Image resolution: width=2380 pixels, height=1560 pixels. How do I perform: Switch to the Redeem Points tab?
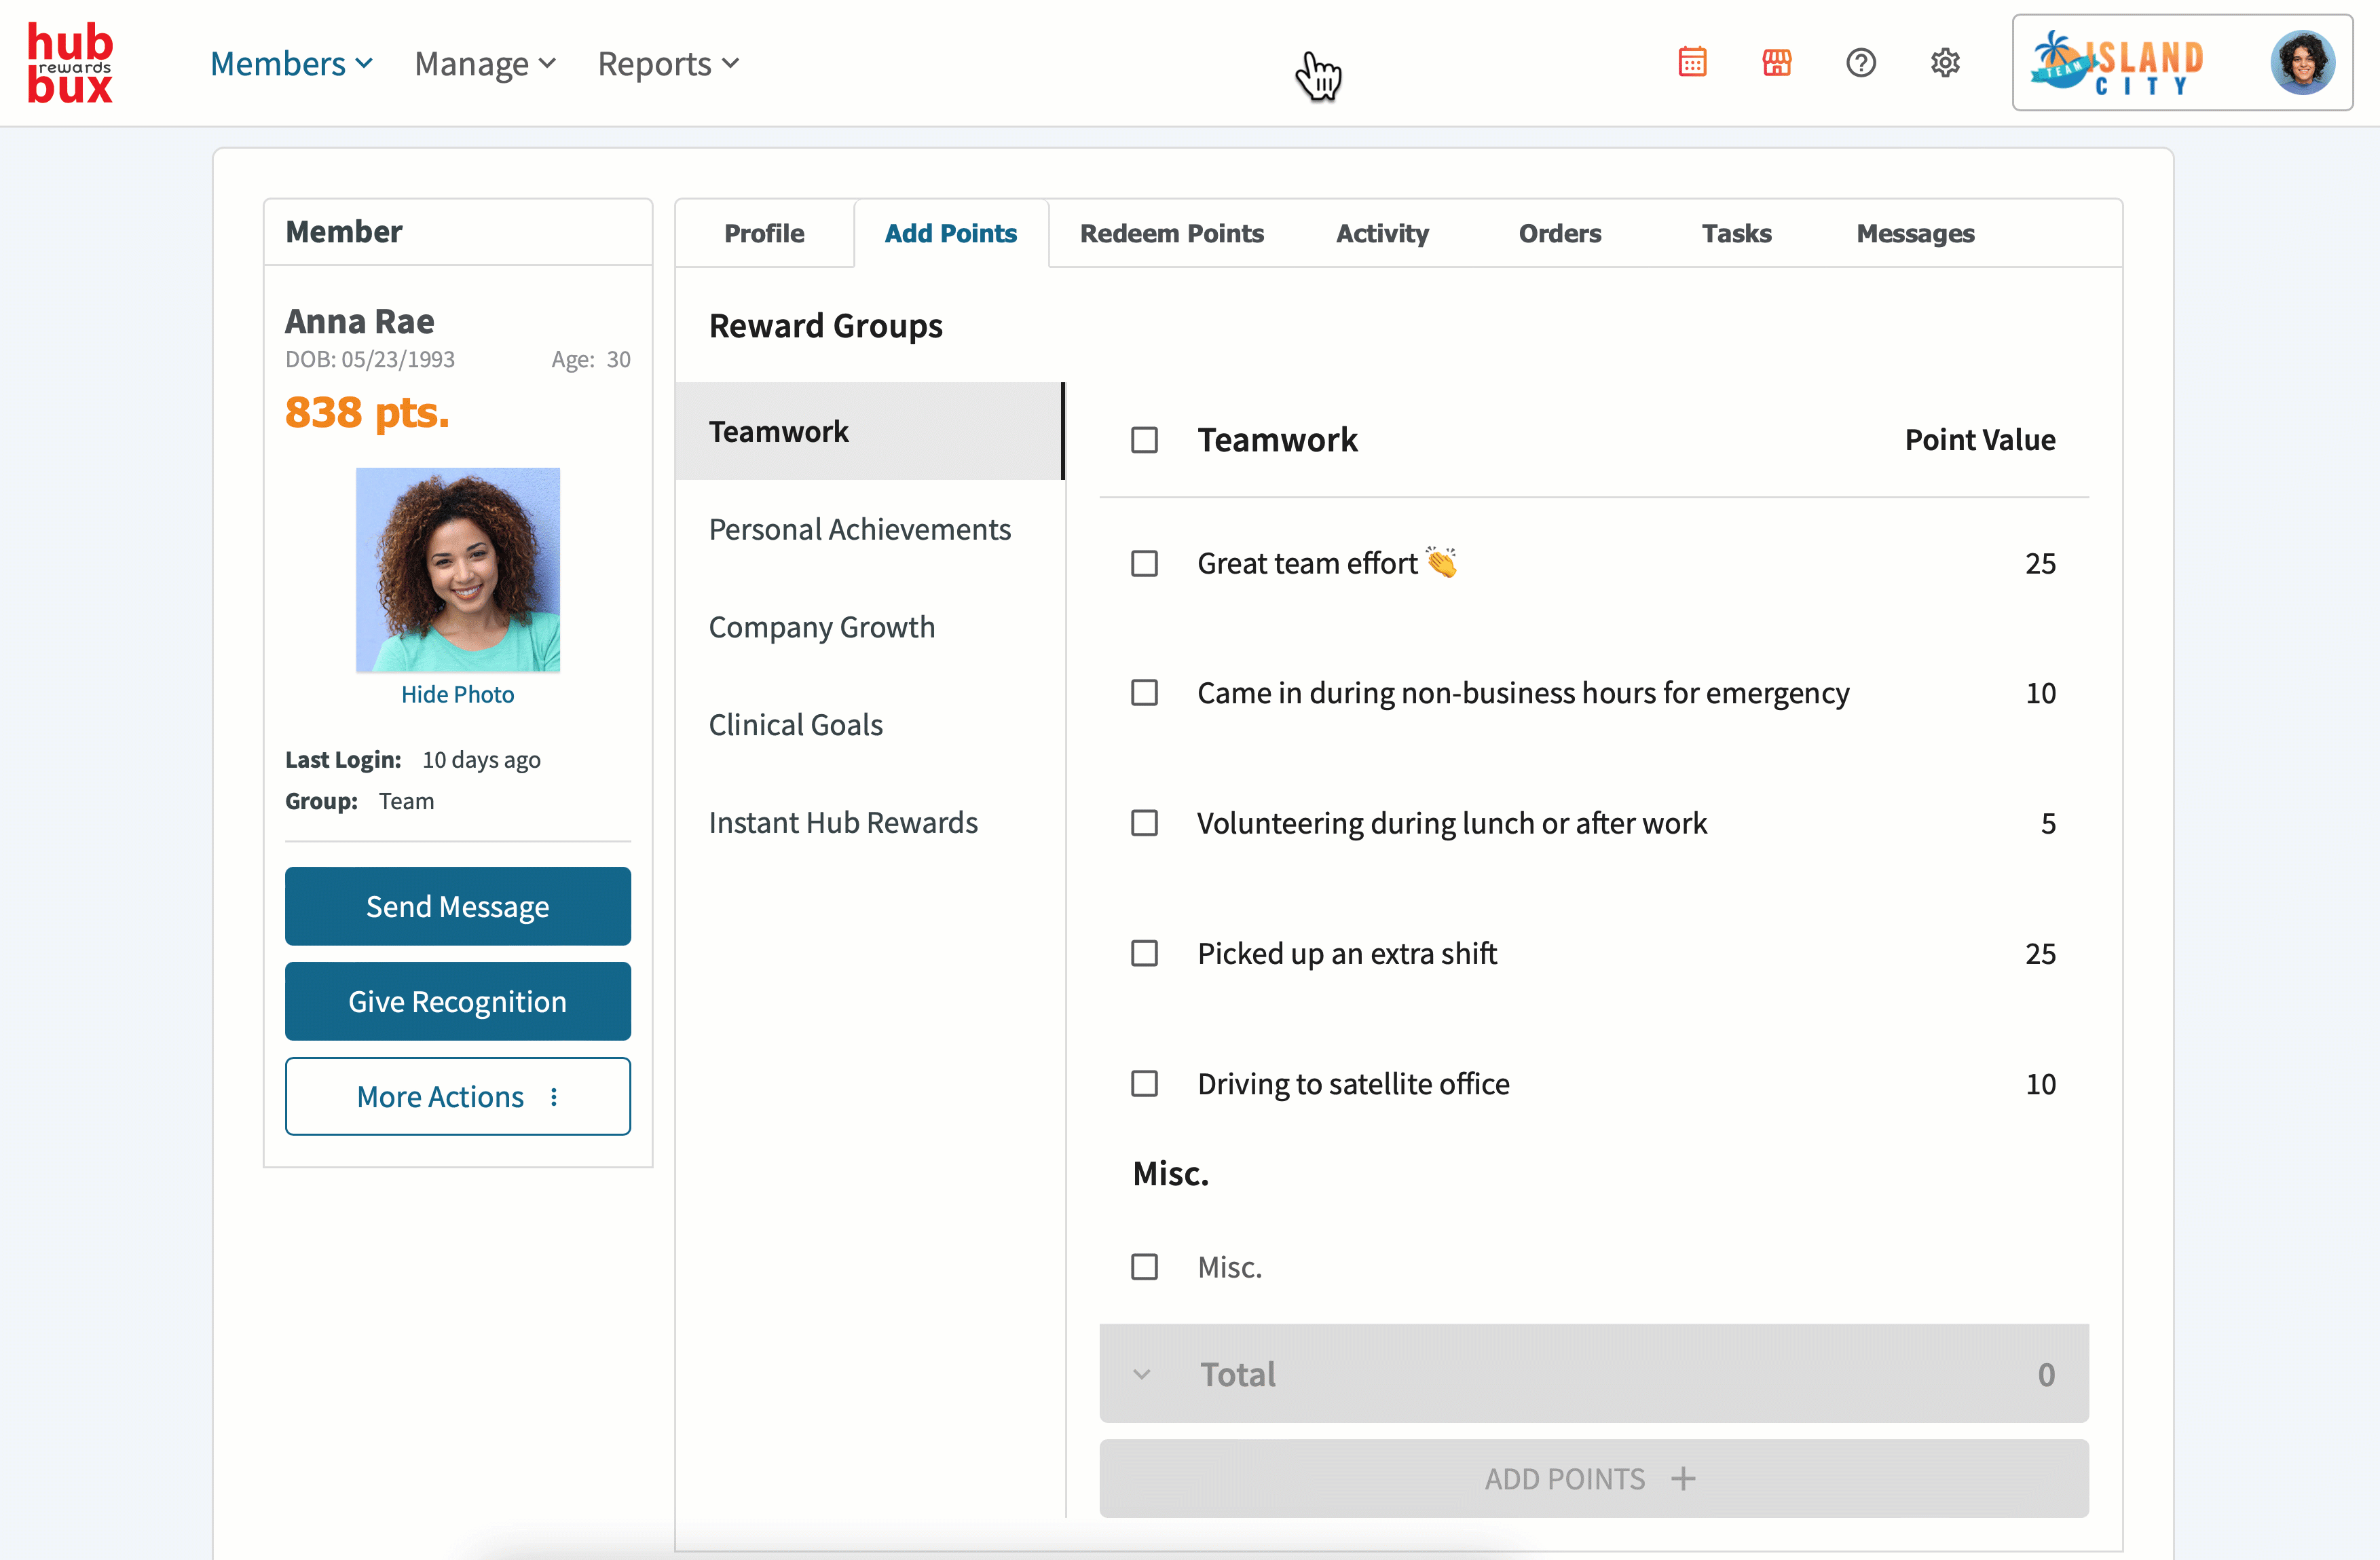click(x=1171, y=233)
